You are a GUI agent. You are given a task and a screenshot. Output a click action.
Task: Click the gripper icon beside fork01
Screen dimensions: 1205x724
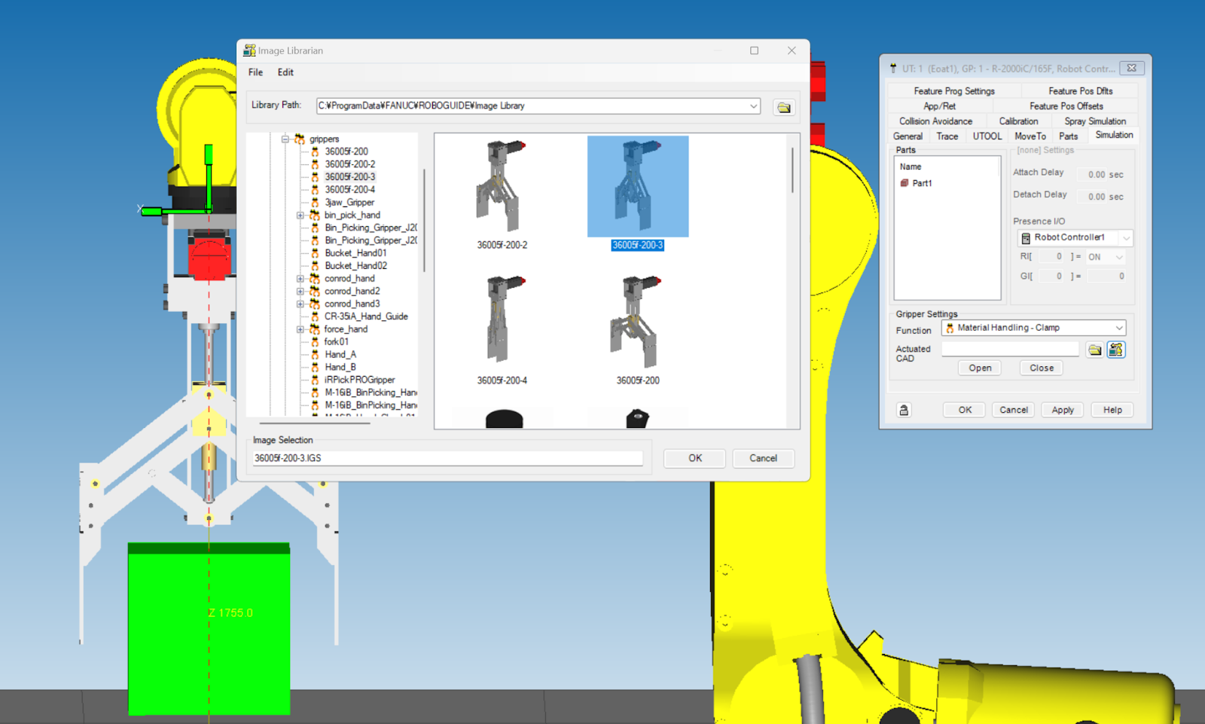(x=315, y=342)
